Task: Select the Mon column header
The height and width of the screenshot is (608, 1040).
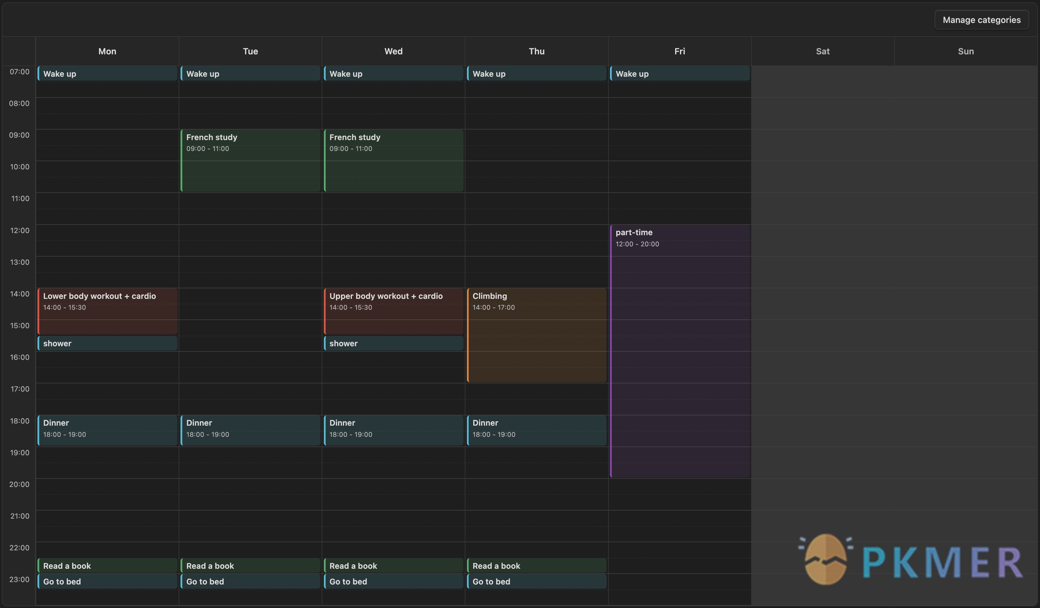Action: [x=107, y=51]
